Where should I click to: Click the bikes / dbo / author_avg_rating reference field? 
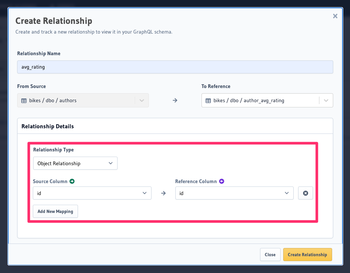[261, 100]
